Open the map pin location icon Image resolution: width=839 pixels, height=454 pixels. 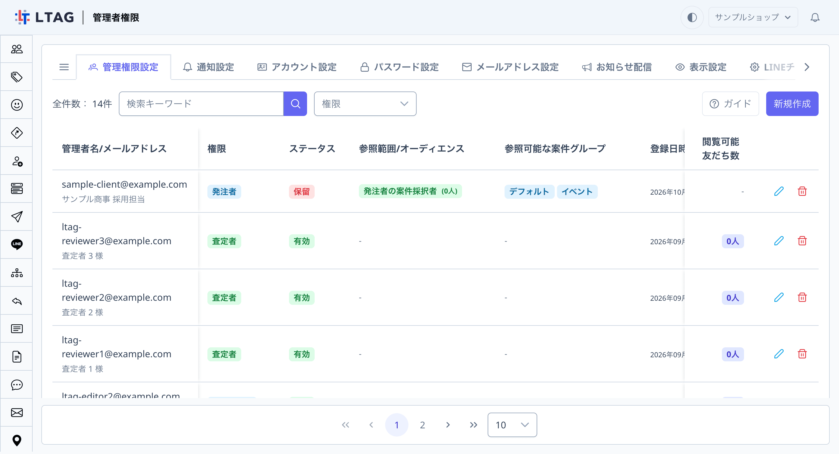click(x=17, y=440)
